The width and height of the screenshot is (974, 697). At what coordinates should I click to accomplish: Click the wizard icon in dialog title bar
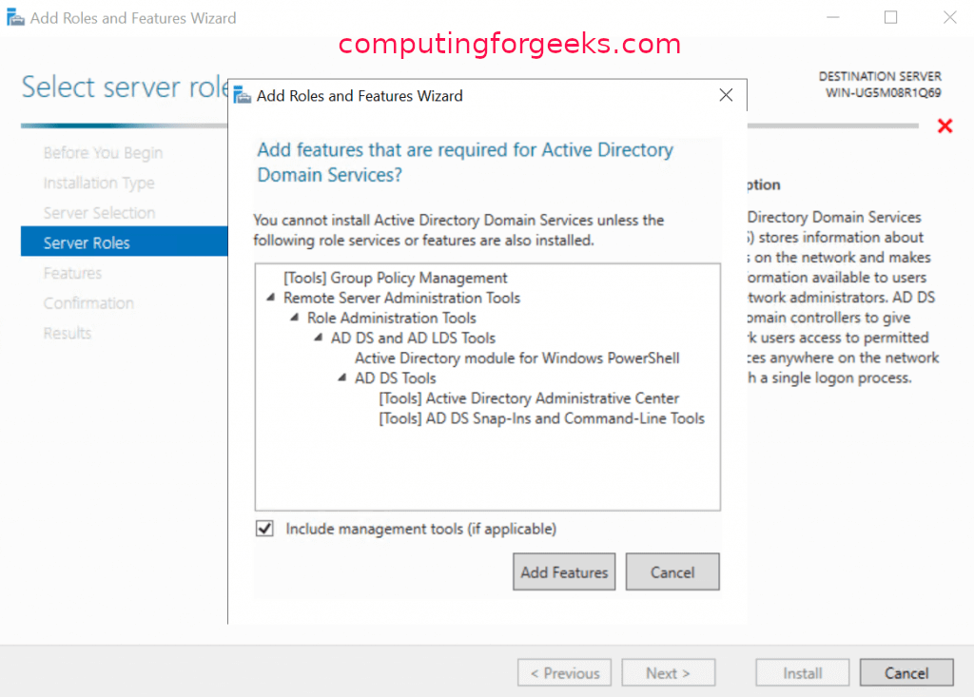pos(243,96)
